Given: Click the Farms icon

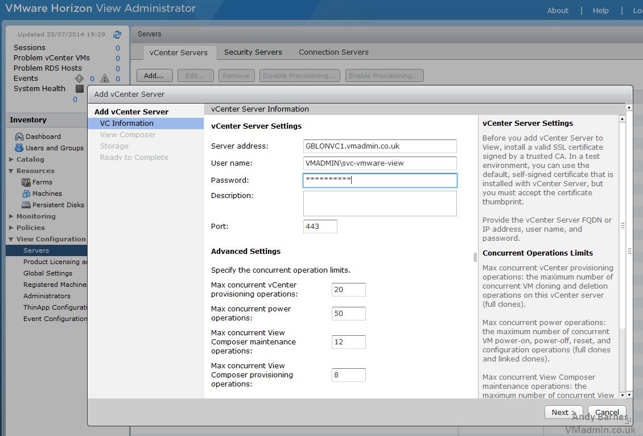Looking at the screenshot, I should pos(26,182).
